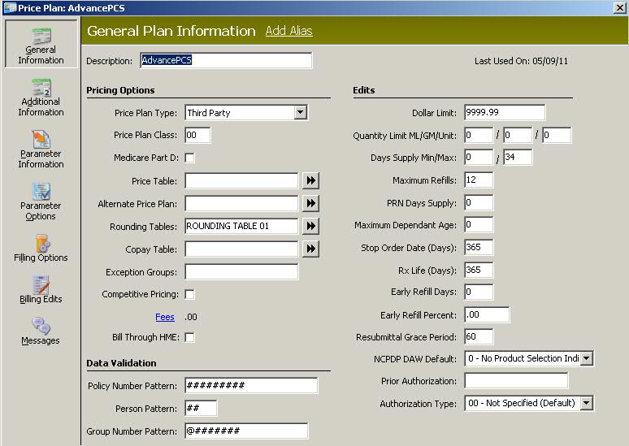Click the Rounding Tables field
629x446 pixels.
pyautogui.click(x=241, y=226)
